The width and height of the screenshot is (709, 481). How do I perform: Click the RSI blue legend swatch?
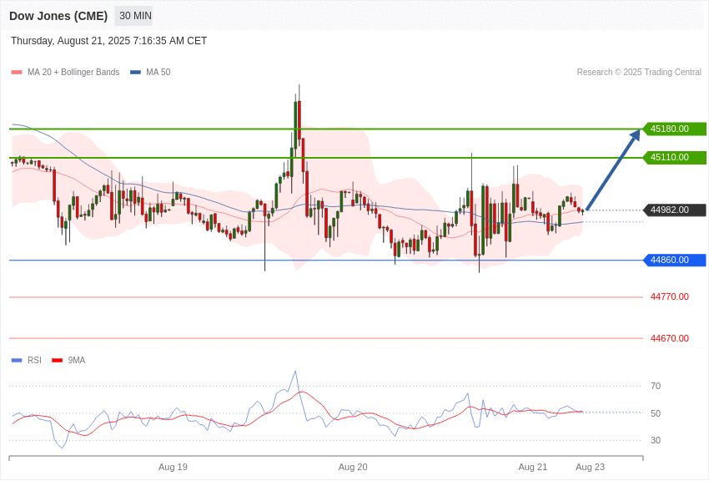click(17, 360)
